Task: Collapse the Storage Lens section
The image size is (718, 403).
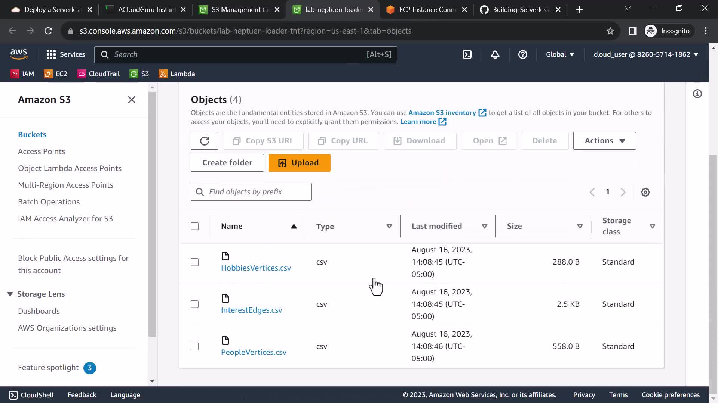Action: 10,294
